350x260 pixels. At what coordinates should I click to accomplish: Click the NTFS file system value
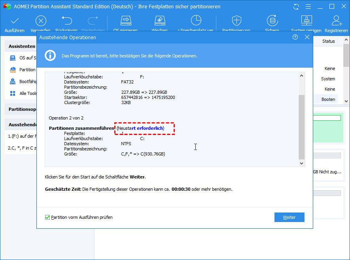click(x=126, y=144)
